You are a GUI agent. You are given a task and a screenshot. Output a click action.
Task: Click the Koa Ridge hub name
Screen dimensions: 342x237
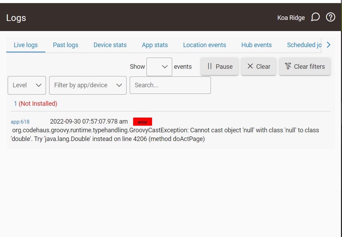pyautogui.click(x=291, y=18)
